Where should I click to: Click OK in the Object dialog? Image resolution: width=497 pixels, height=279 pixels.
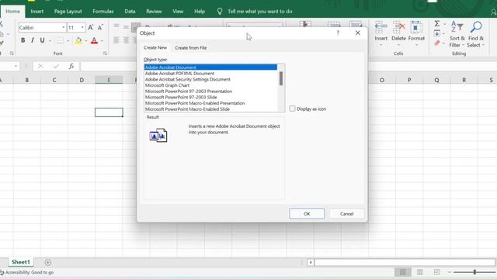307,214
